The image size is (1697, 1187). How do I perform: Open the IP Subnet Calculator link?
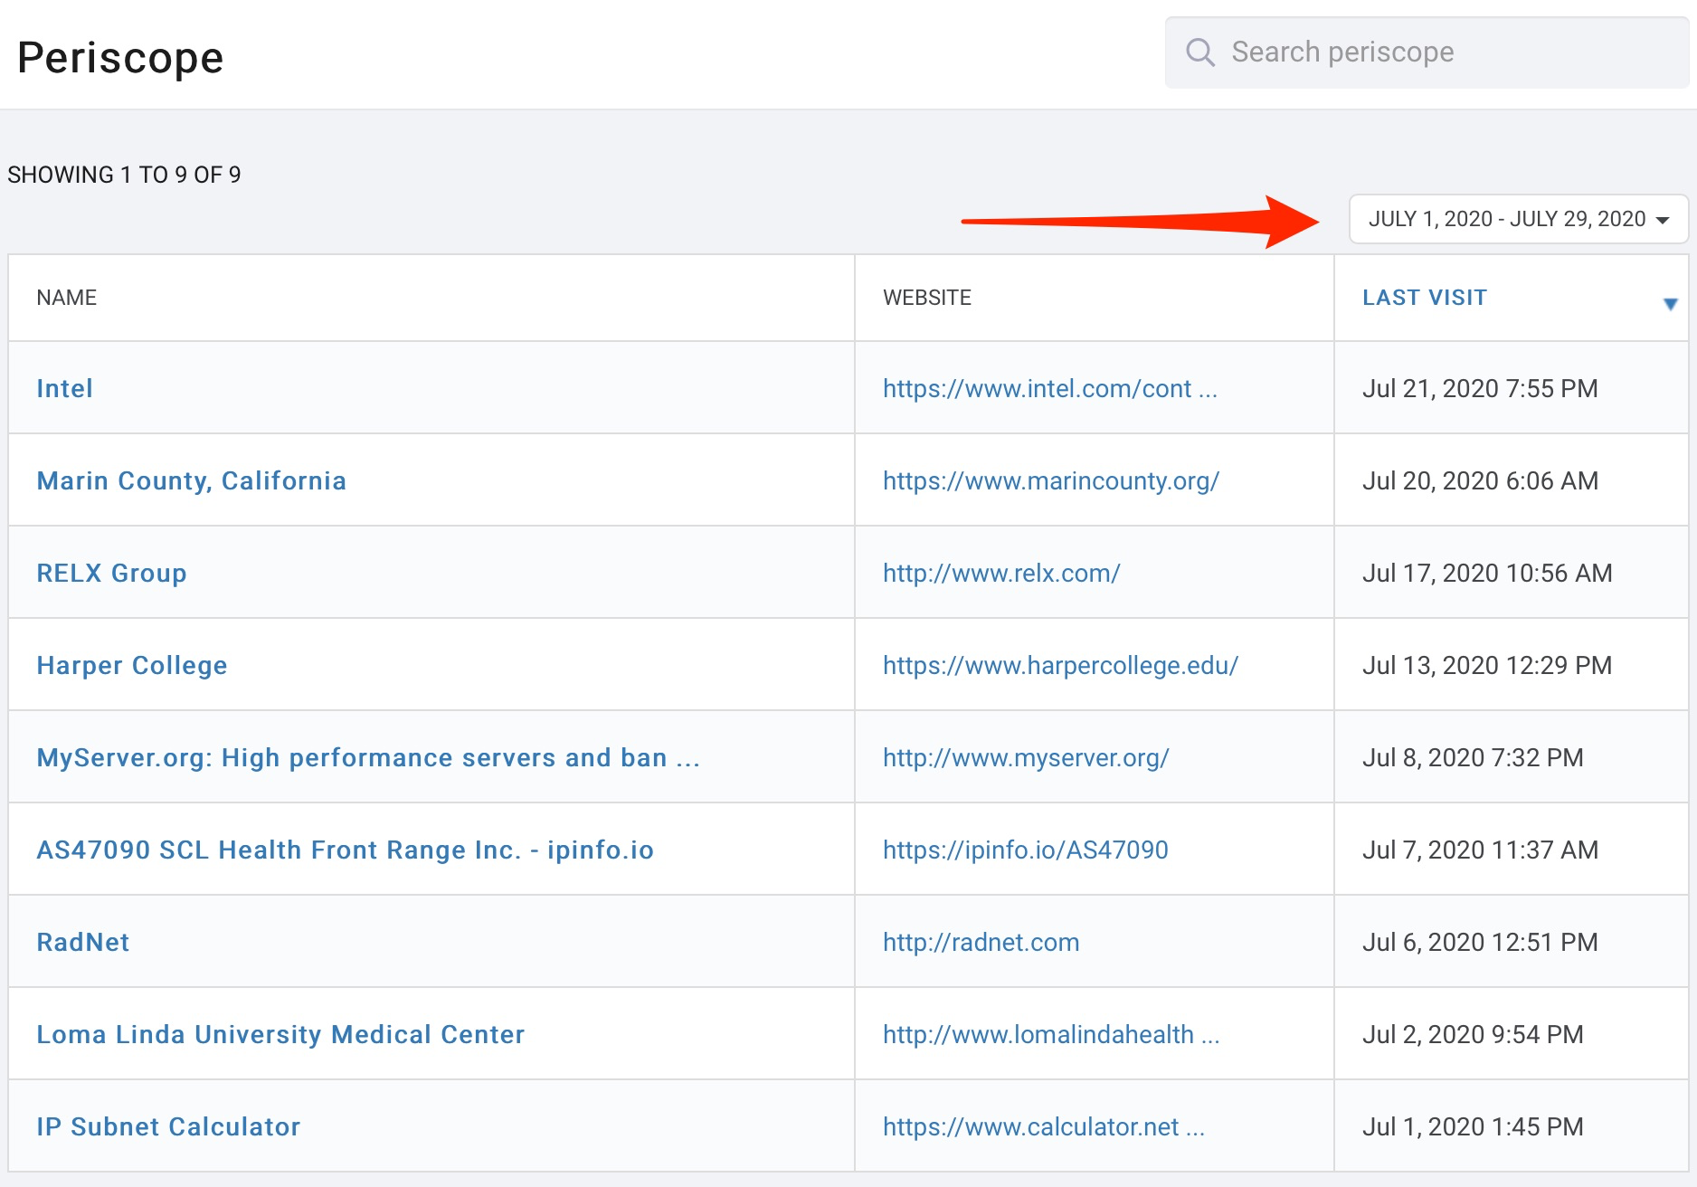pos(168,1126)
